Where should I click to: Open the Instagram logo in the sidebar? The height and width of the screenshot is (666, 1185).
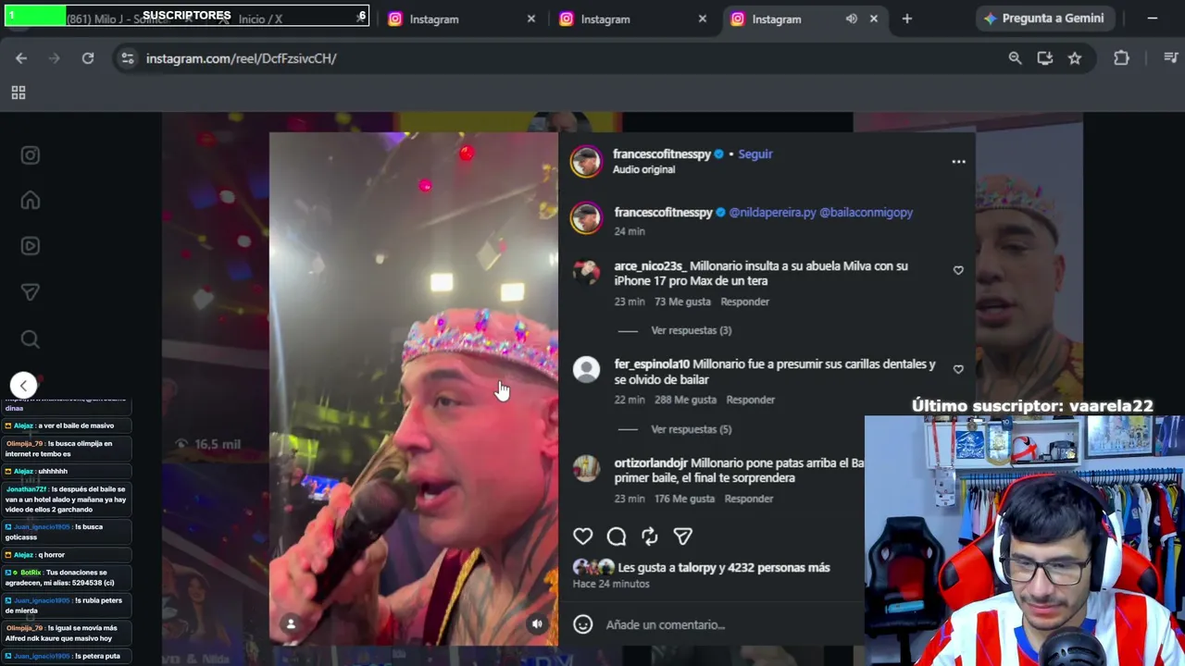tap(31, 155)
